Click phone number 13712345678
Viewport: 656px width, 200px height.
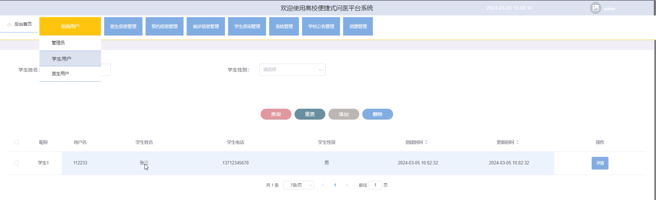236,163
